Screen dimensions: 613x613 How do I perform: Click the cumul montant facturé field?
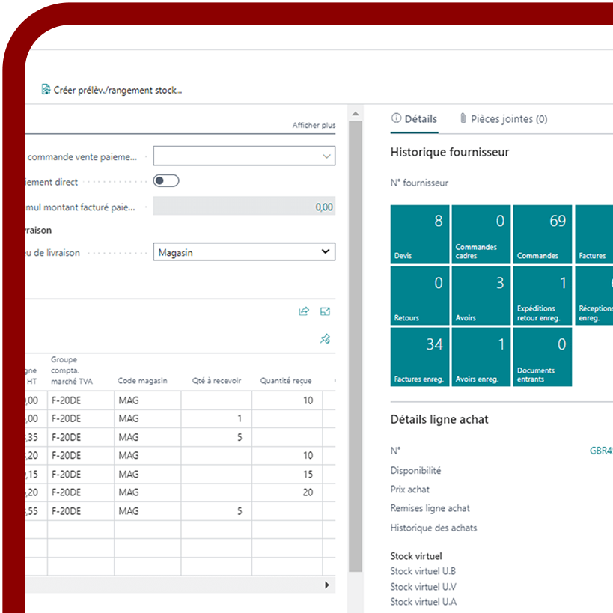(244, 207)
